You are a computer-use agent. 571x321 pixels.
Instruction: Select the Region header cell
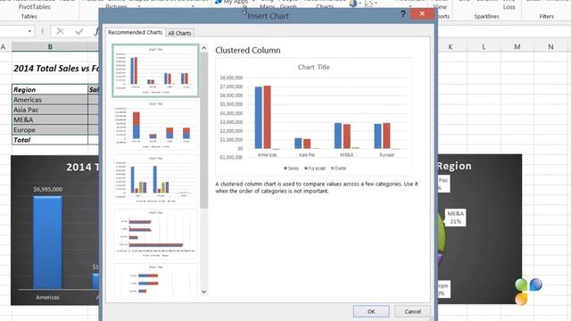(50, 89)
